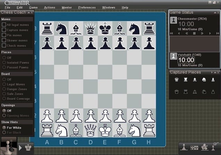The width and height of the screenshot is (221, 155).
Task: Open the Preferences menu
Action: pyautogui.click(x=87, y=7)
